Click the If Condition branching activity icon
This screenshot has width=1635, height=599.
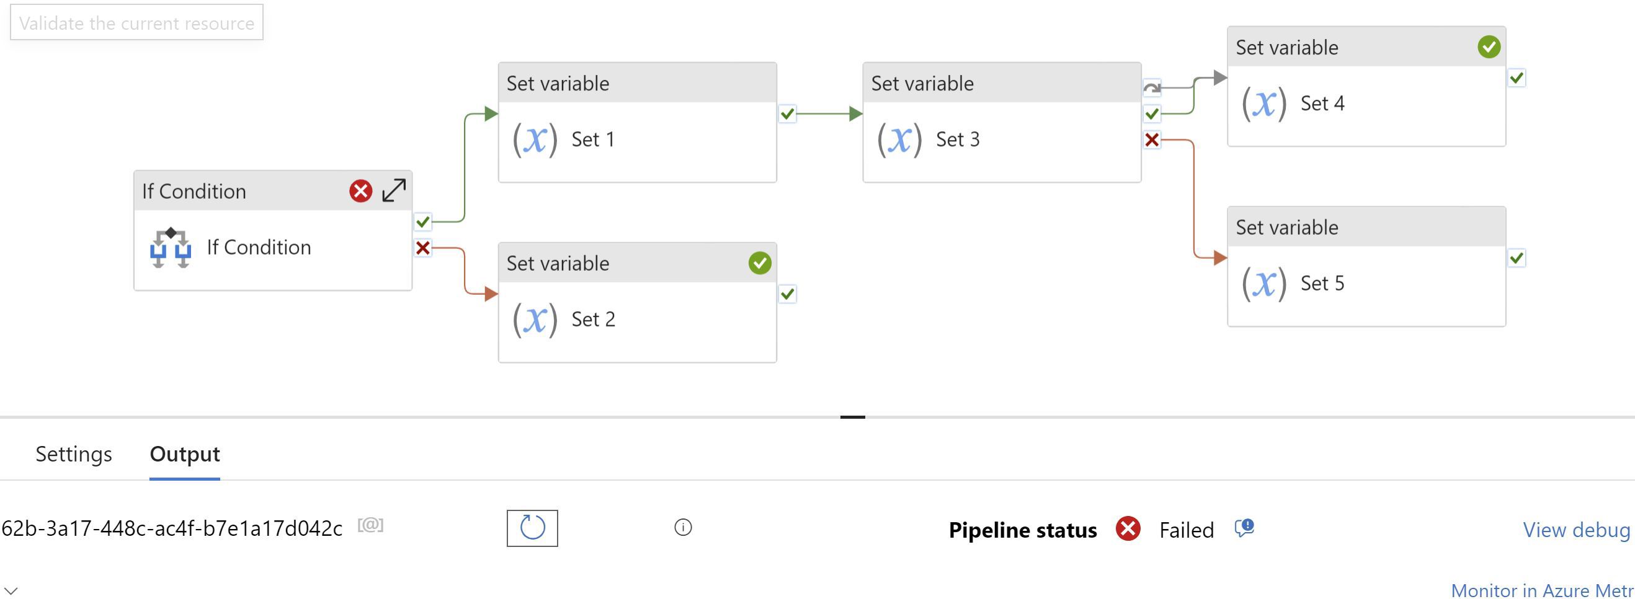[x=170, y=247]
